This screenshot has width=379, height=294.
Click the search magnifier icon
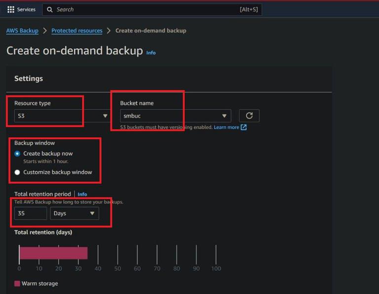tap(49, 10)
